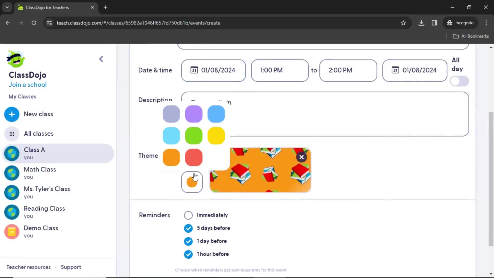Pick the blue theme color
The height and width of the screenshot is (278, 494).
[216, 114]
